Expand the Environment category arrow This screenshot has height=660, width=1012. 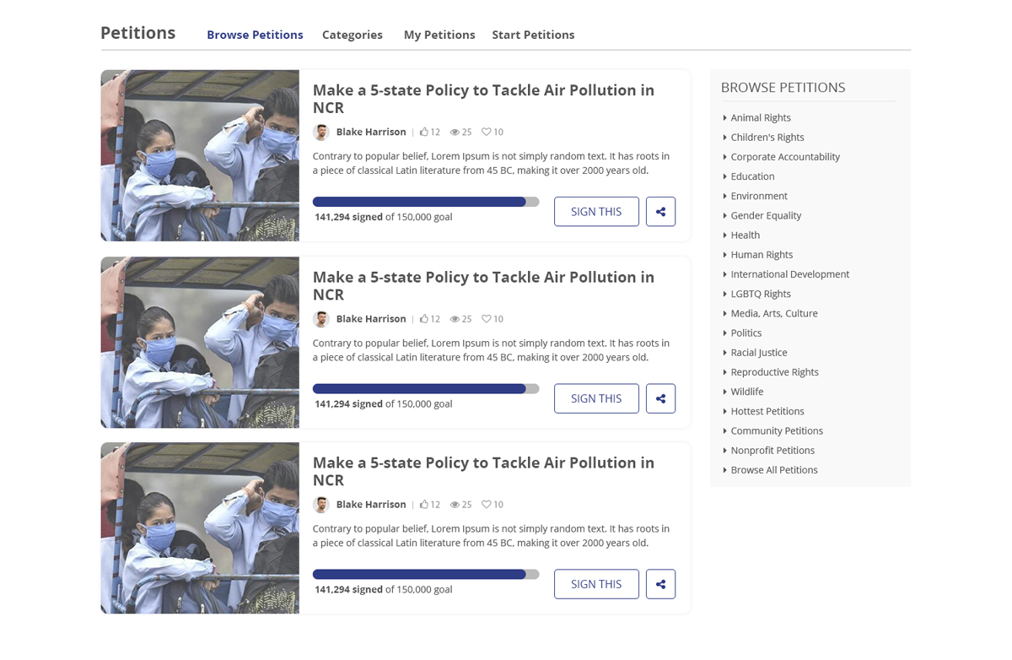[x=724, y=196]
